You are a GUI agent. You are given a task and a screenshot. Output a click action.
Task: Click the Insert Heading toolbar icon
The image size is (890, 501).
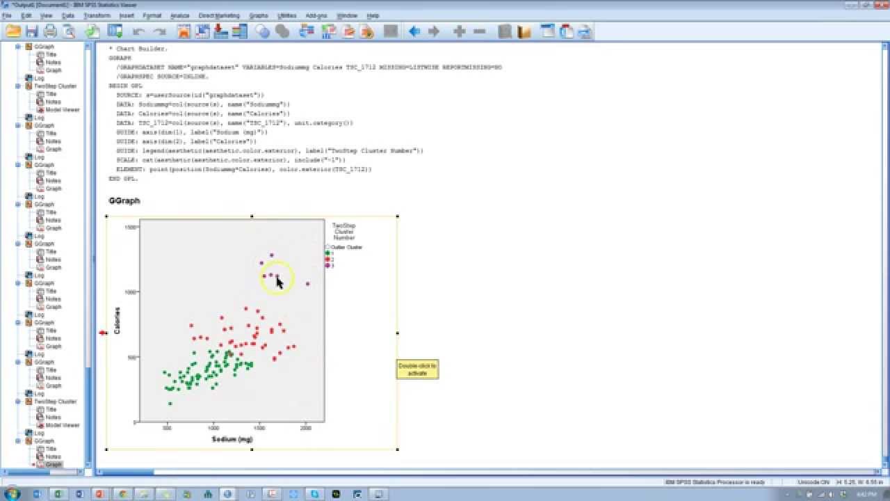[548, 31]
